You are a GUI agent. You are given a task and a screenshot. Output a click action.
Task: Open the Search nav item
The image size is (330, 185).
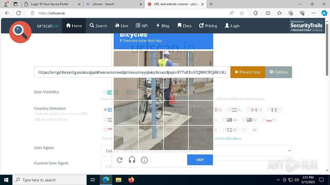[x=98, y=26]
